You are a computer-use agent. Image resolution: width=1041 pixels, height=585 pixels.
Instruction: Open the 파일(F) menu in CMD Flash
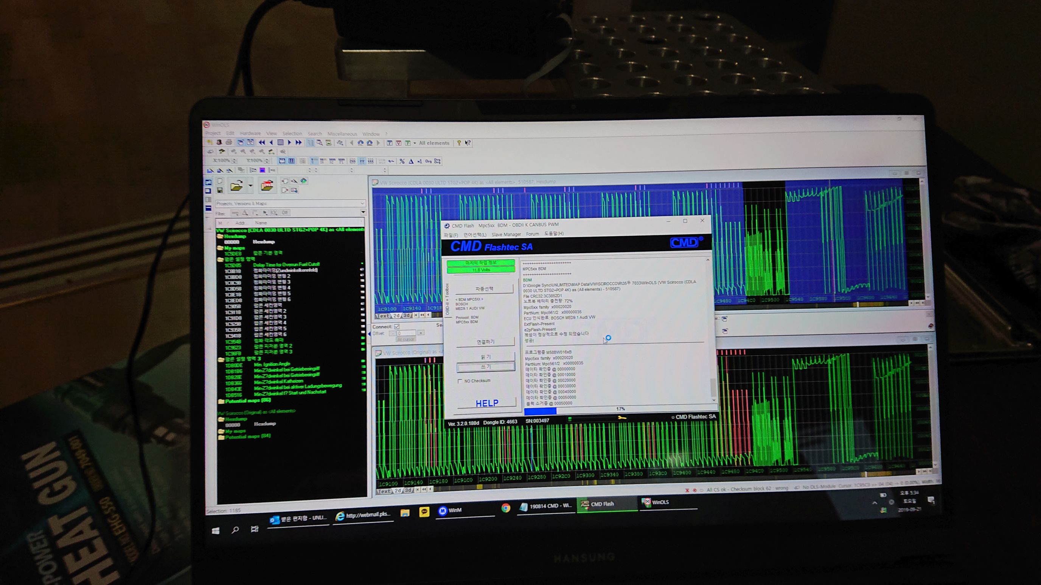pyautogui.click(x=451, y=235)
